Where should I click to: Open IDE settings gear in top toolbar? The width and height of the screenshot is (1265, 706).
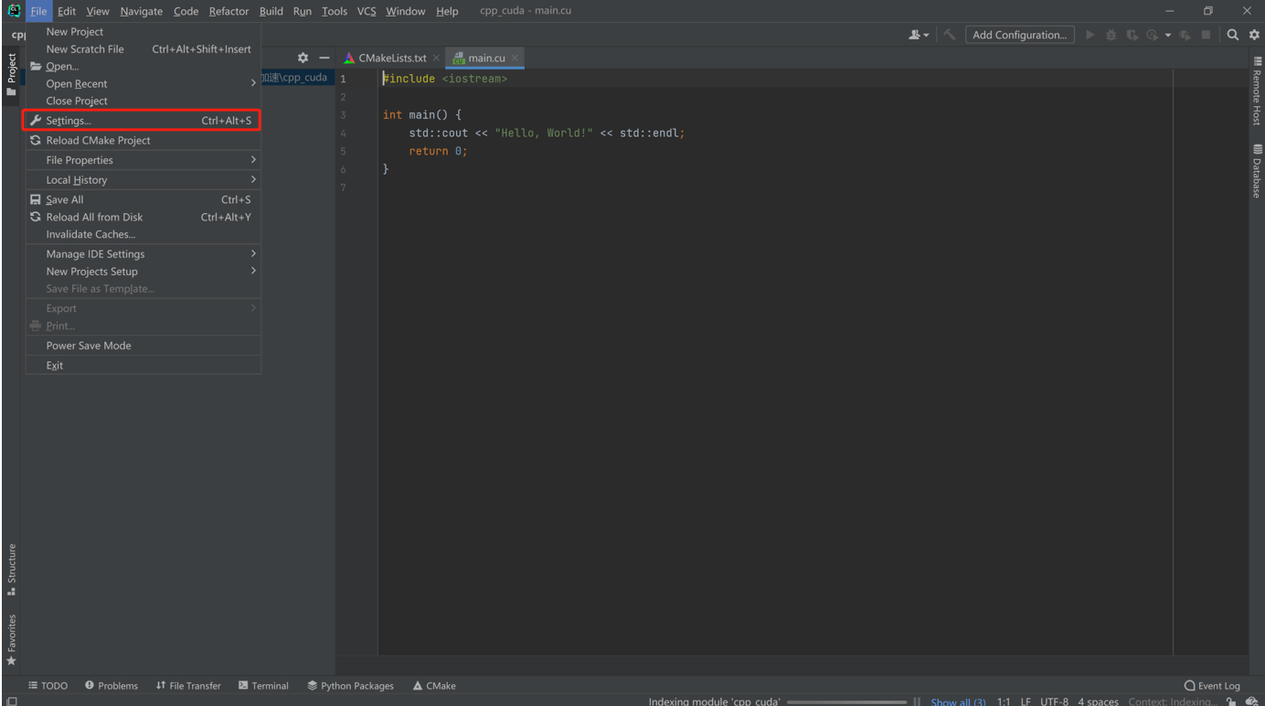pos(1254,35)
